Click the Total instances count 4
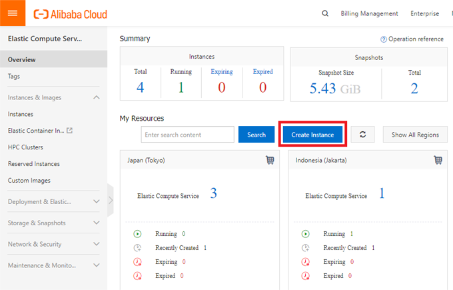The height and width of the screenshot is (290, 453). click(x=140, y=87)
